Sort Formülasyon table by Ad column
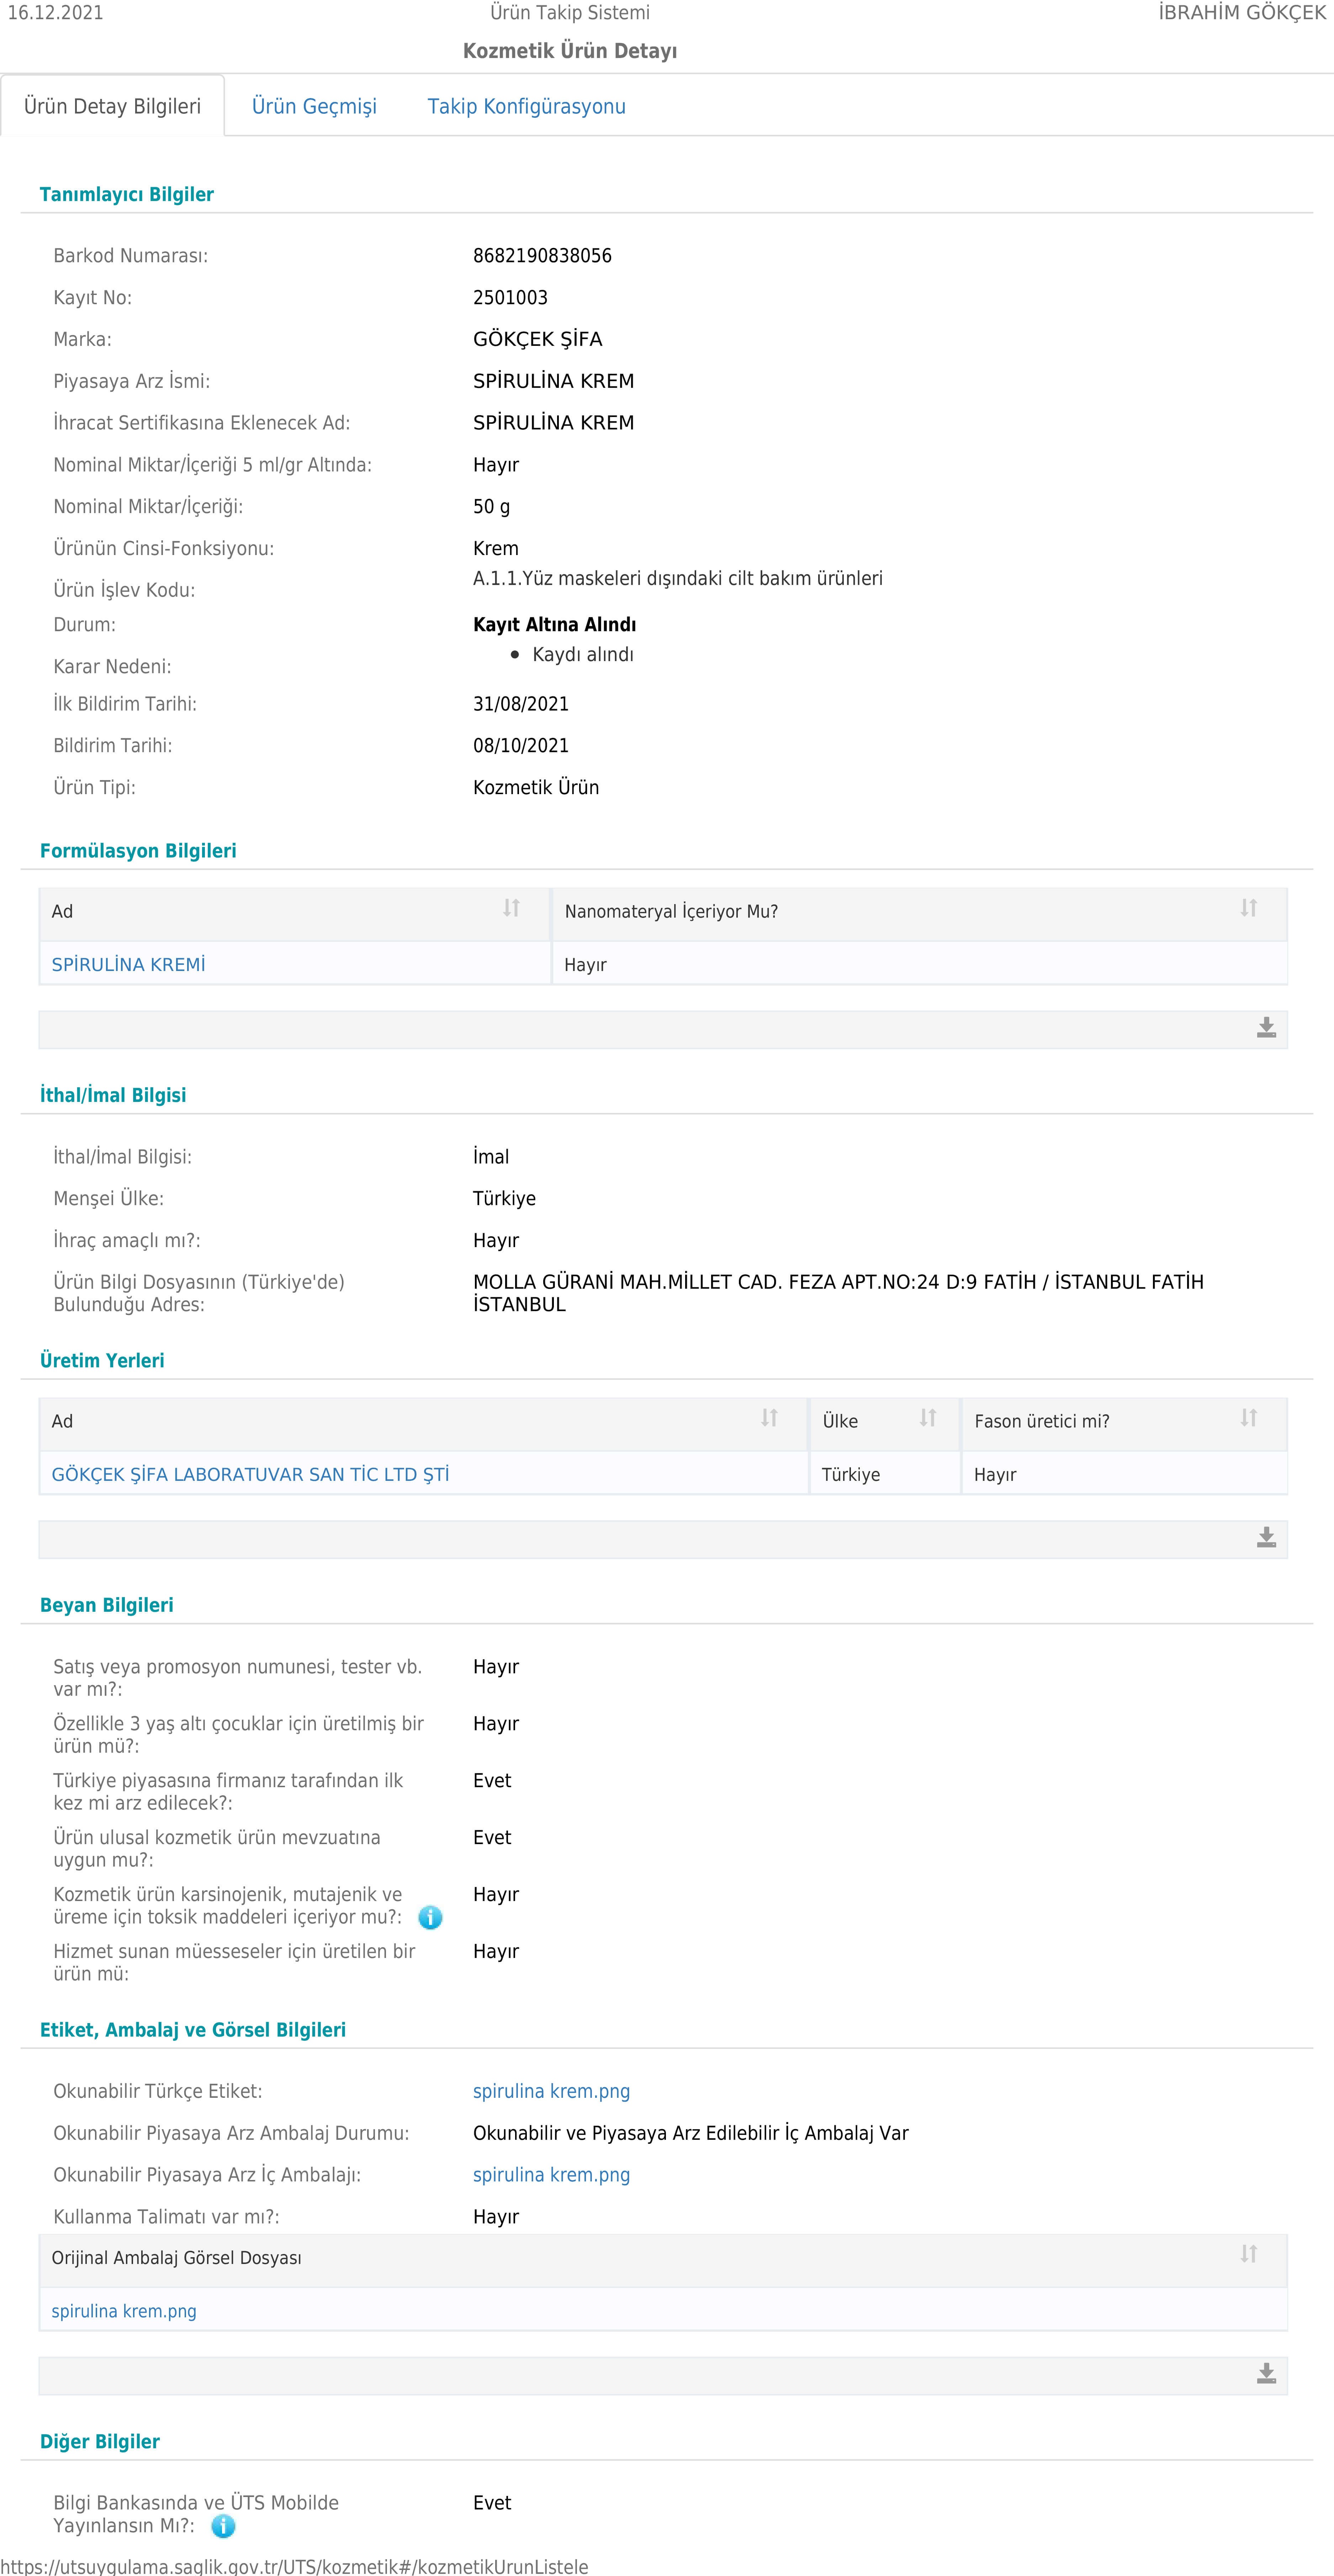1334x2576 pixels. tap(511, 908)
